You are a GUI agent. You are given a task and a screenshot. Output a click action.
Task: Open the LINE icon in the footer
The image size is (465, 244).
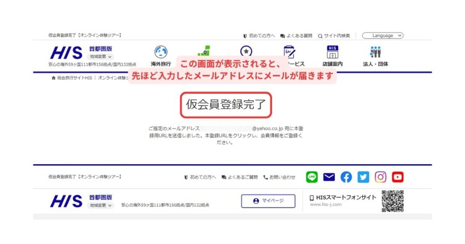(312, 177)
